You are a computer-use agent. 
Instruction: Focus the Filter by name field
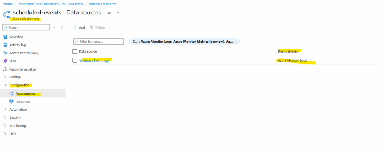tap(98, 42)
